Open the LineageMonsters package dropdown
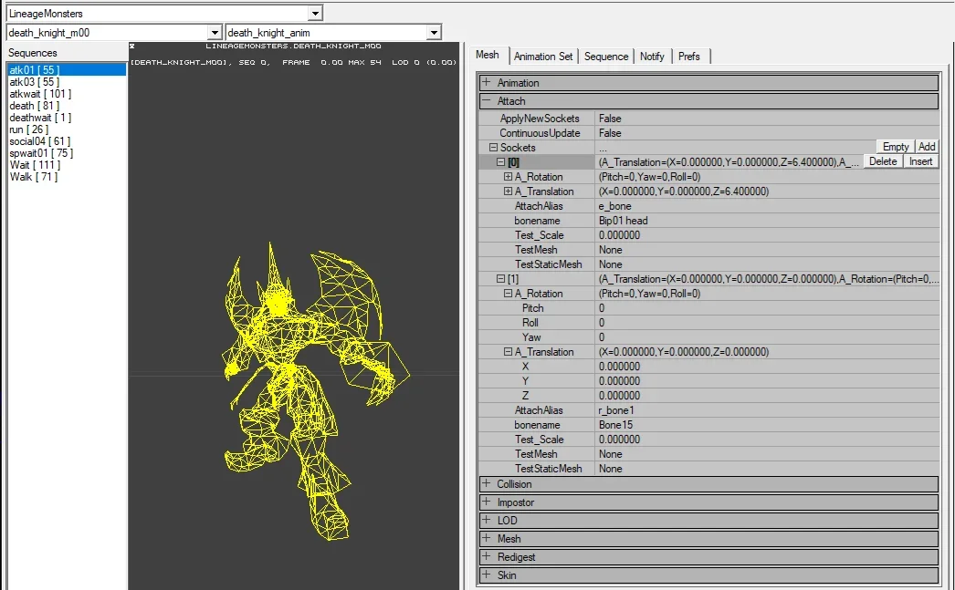Image resolution: width=955 pixels, height=590 pixels. 315,13
